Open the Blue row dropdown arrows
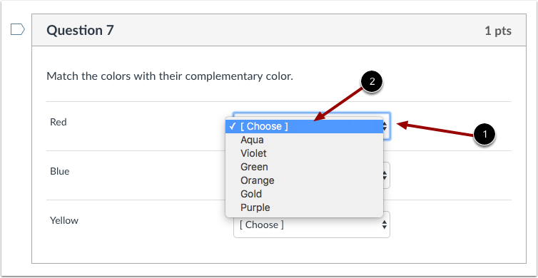Screen dimensions: 538x278 385,175
